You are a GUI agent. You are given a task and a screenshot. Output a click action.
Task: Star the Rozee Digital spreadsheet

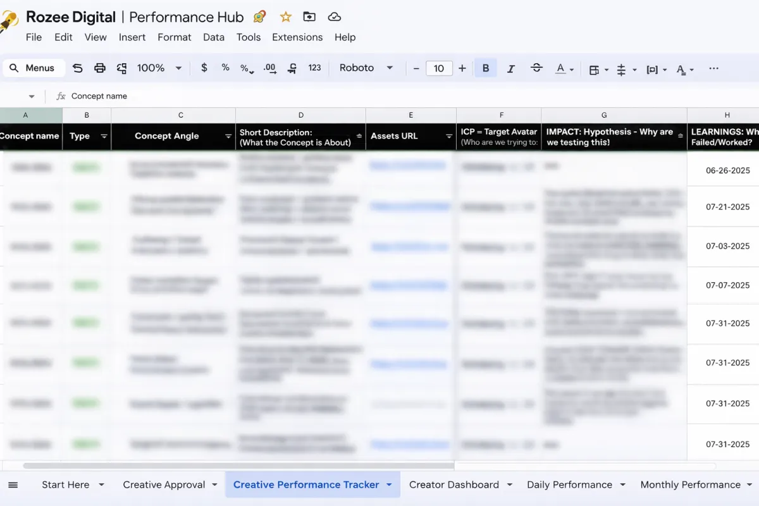(x=286, y=17)
